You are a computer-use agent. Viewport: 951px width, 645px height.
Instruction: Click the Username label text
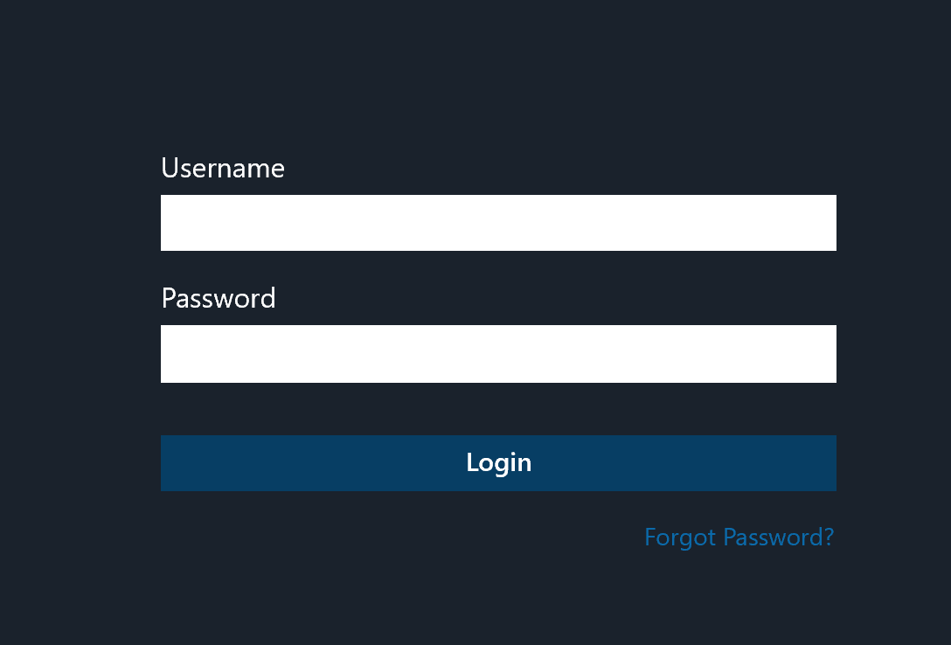(223, 168)
